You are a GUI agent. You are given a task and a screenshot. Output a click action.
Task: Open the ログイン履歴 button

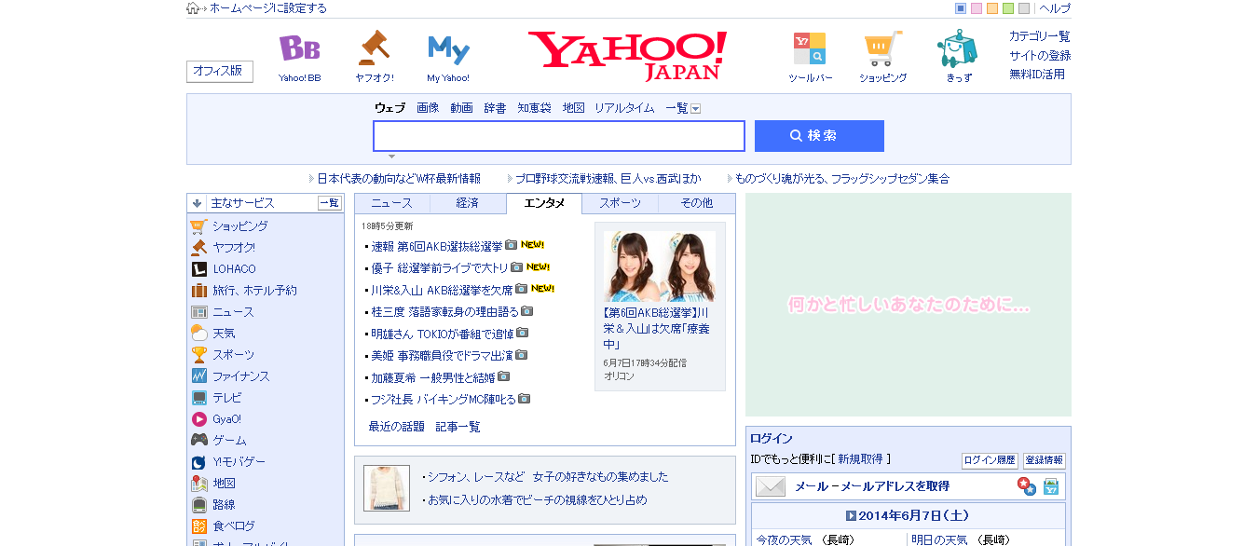coord(990,460)
